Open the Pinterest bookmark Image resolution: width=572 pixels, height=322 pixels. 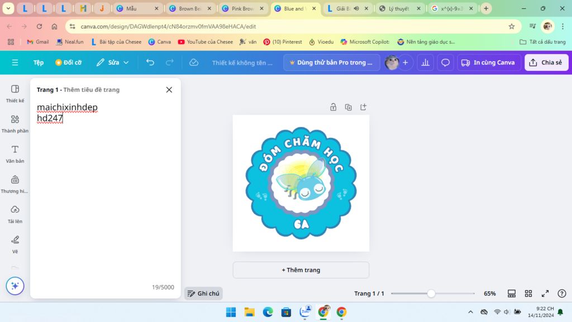pyautogui.click(x=283, y=42)
